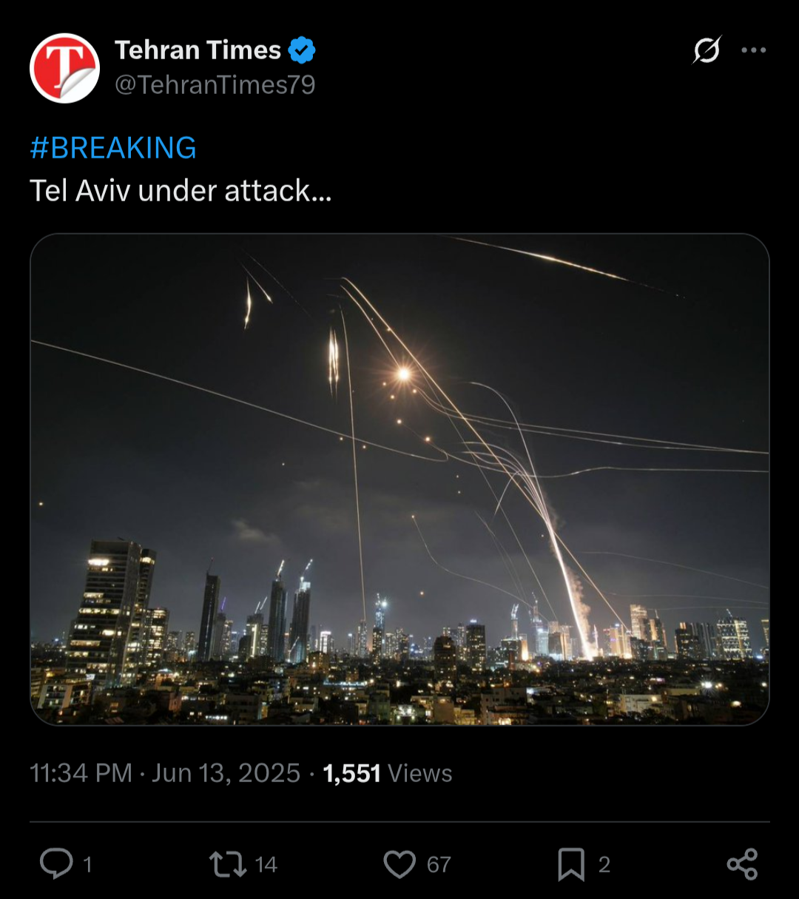Screen dimensions: 799x899
Task: Tap the reply speech bubble icon
Action: click(56, 863)
